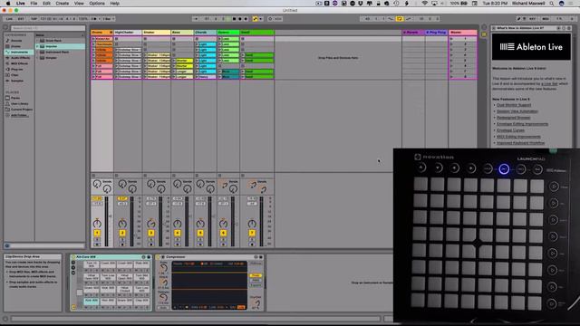
Task: Open the View menu
Action: (79, 4)
